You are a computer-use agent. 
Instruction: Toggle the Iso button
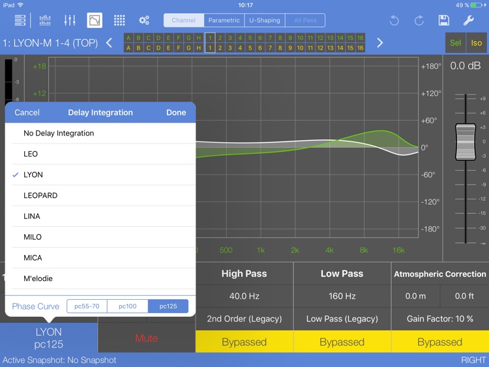pos(477,43)
